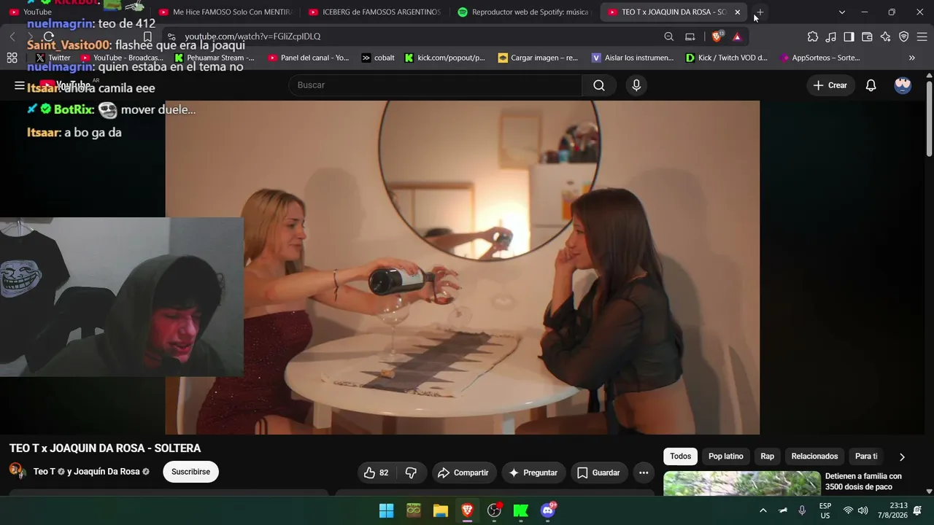This screenshot has height=525, width=934.
Task: Open volume control in the system tray
Action: pos(863,510)
